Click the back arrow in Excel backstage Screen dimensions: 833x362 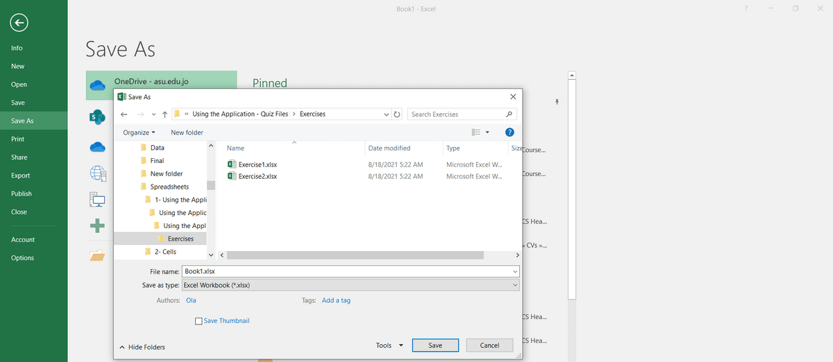(x=19, y=23)
